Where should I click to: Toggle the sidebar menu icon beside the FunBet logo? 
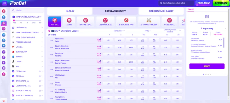pyautogui.click(x=4, y=3)
